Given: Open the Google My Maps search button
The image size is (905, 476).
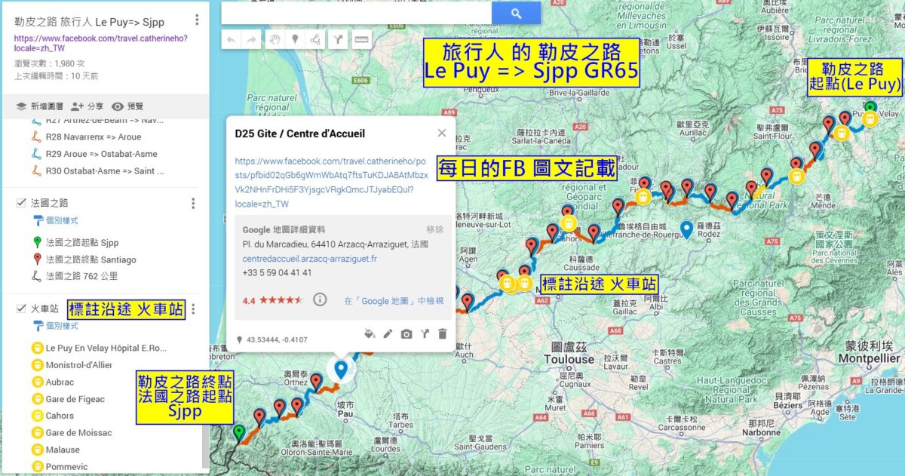Looking at the screenshot, I should tap(515, 12).
